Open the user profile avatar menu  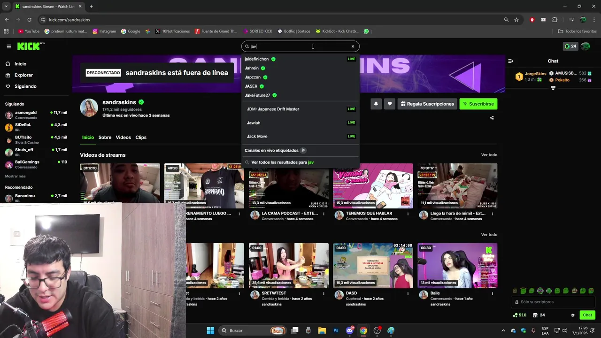click(585, 46)
